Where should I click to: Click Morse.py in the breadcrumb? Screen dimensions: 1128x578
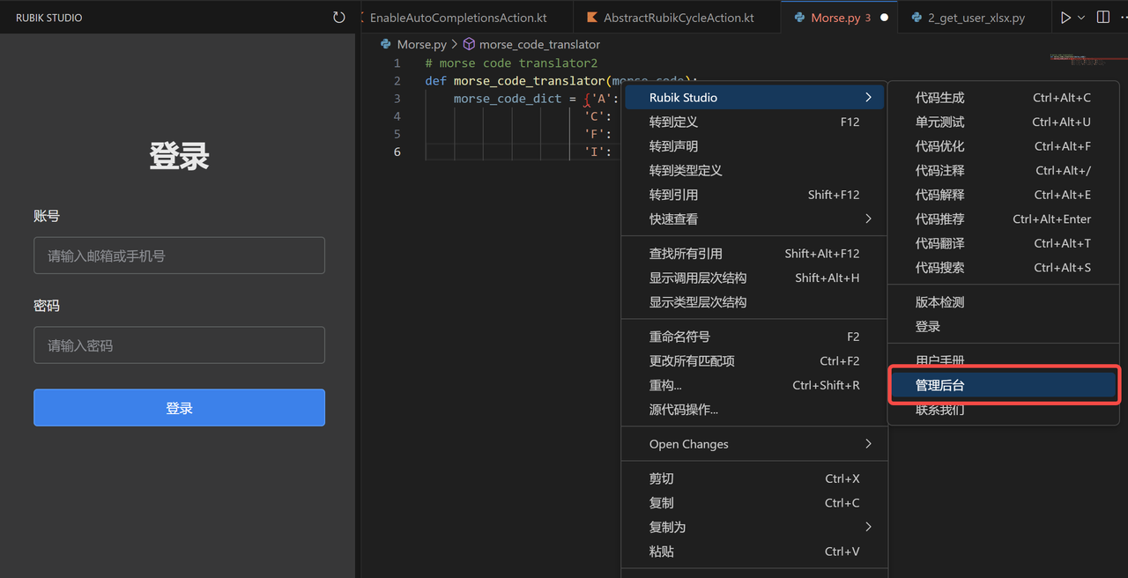coord(421,44)
